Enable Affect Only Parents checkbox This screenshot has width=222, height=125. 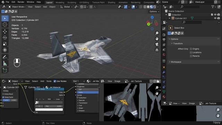click(191, 56)
